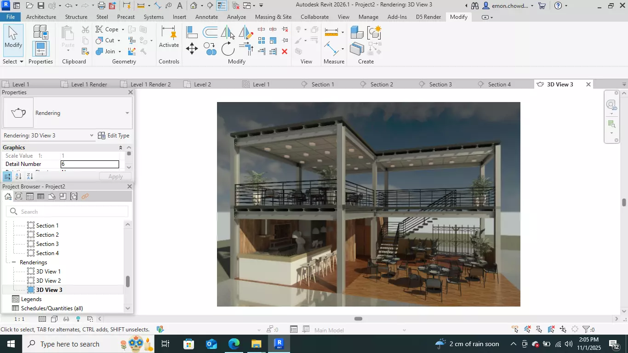Click the Type Properties icon above Properties button
Screen dimensions: 628x353
pyautogui.click(x=40, y=31)
